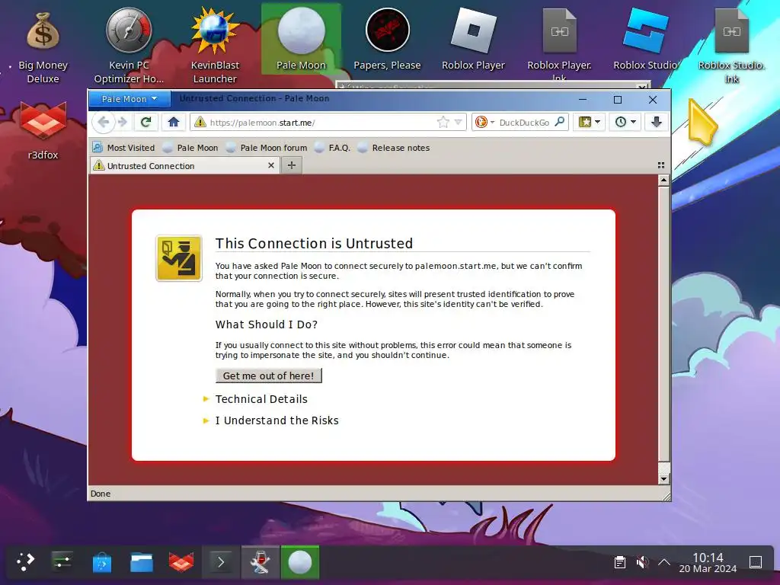This screenshot has height=585, width=780.
Task: Open the downloads arrow button
Action: click(x=656, y=122)
